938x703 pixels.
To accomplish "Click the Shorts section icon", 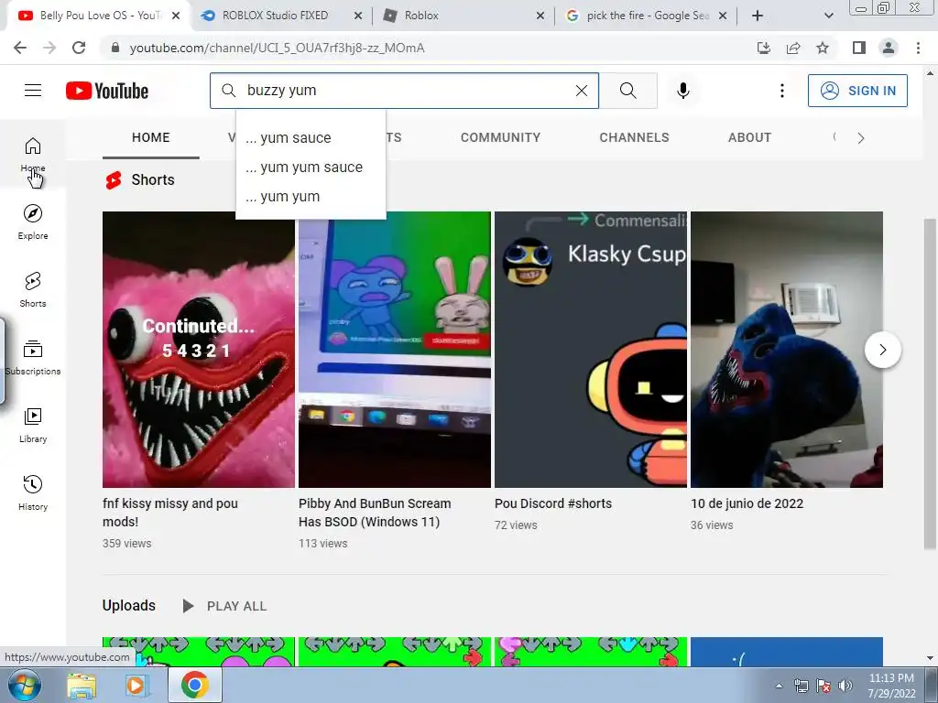I will [x=114, y=180].
